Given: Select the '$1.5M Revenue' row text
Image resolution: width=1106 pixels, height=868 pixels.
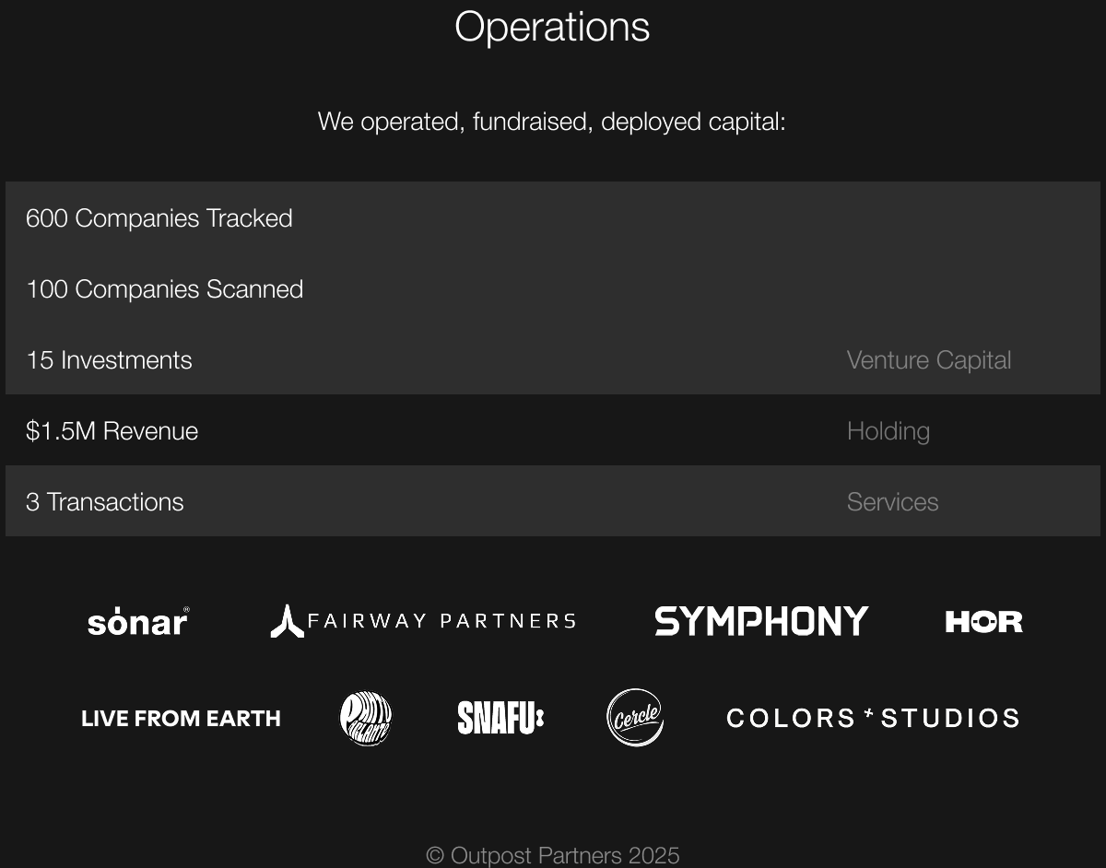Looking at the screenshot, I should 112,431.
